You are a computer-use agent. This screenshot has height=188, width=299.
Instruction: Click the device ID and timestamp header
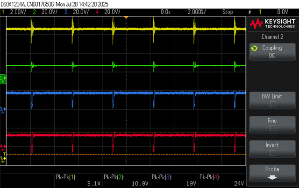[54, 4]
